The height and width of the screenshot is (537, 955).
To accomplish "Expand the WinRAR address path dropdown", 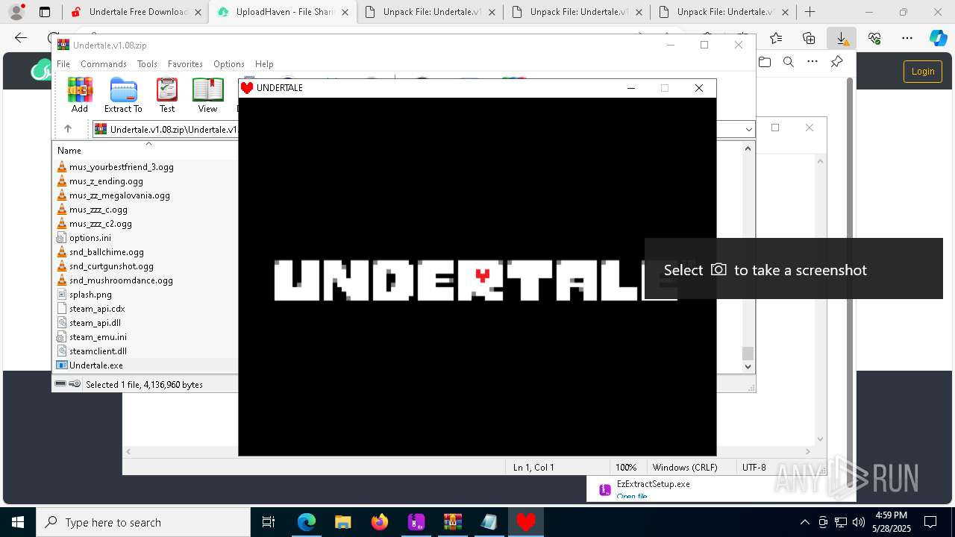I will (x=748, y=130).
